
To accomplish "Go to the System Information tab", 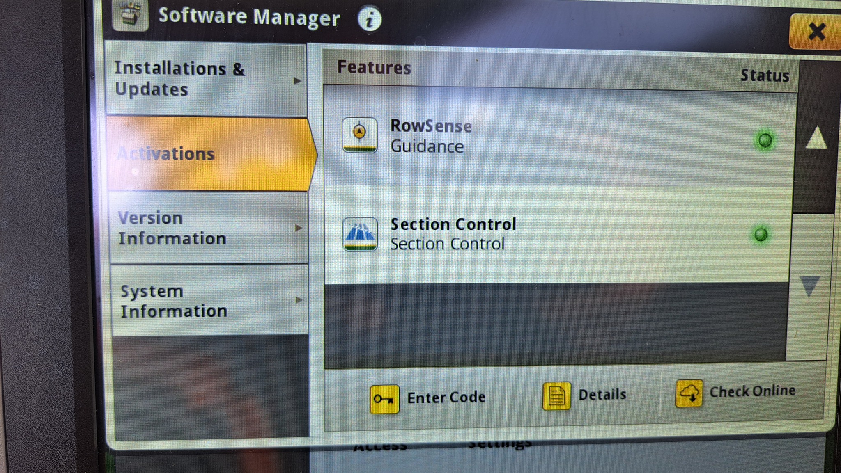I will 210,300.
